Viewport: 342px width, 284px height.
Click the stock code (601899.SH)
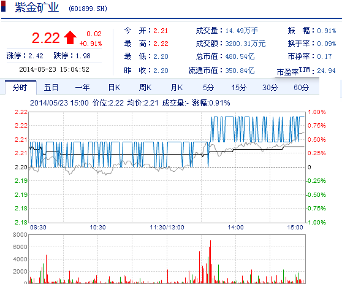point(88,9)
